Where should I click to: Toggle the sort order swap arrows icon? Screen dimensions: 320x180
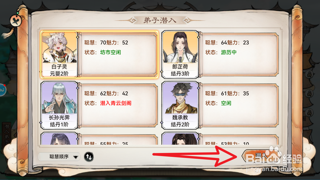89,157
